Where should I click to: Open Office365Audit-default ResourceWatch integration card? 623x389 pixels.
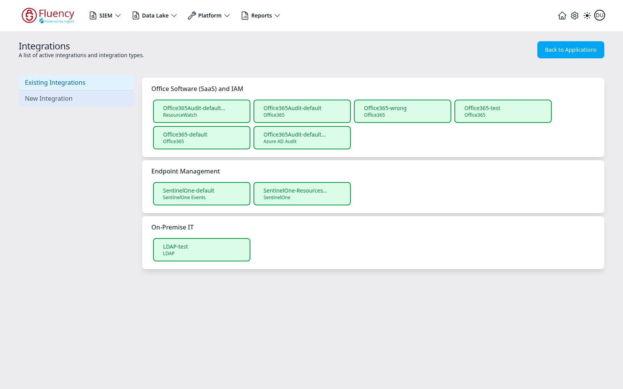click(202, 111)
